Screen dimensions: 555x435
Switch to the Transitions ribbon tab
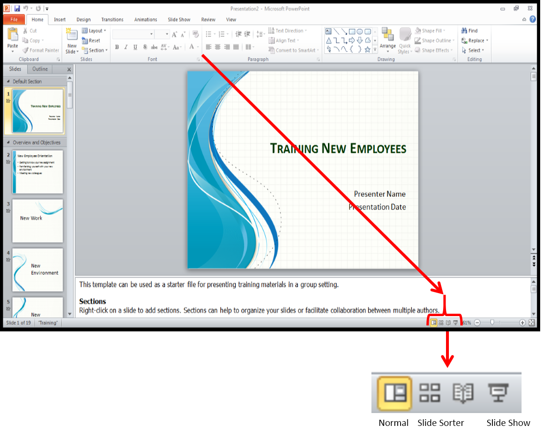pos(112,20)
